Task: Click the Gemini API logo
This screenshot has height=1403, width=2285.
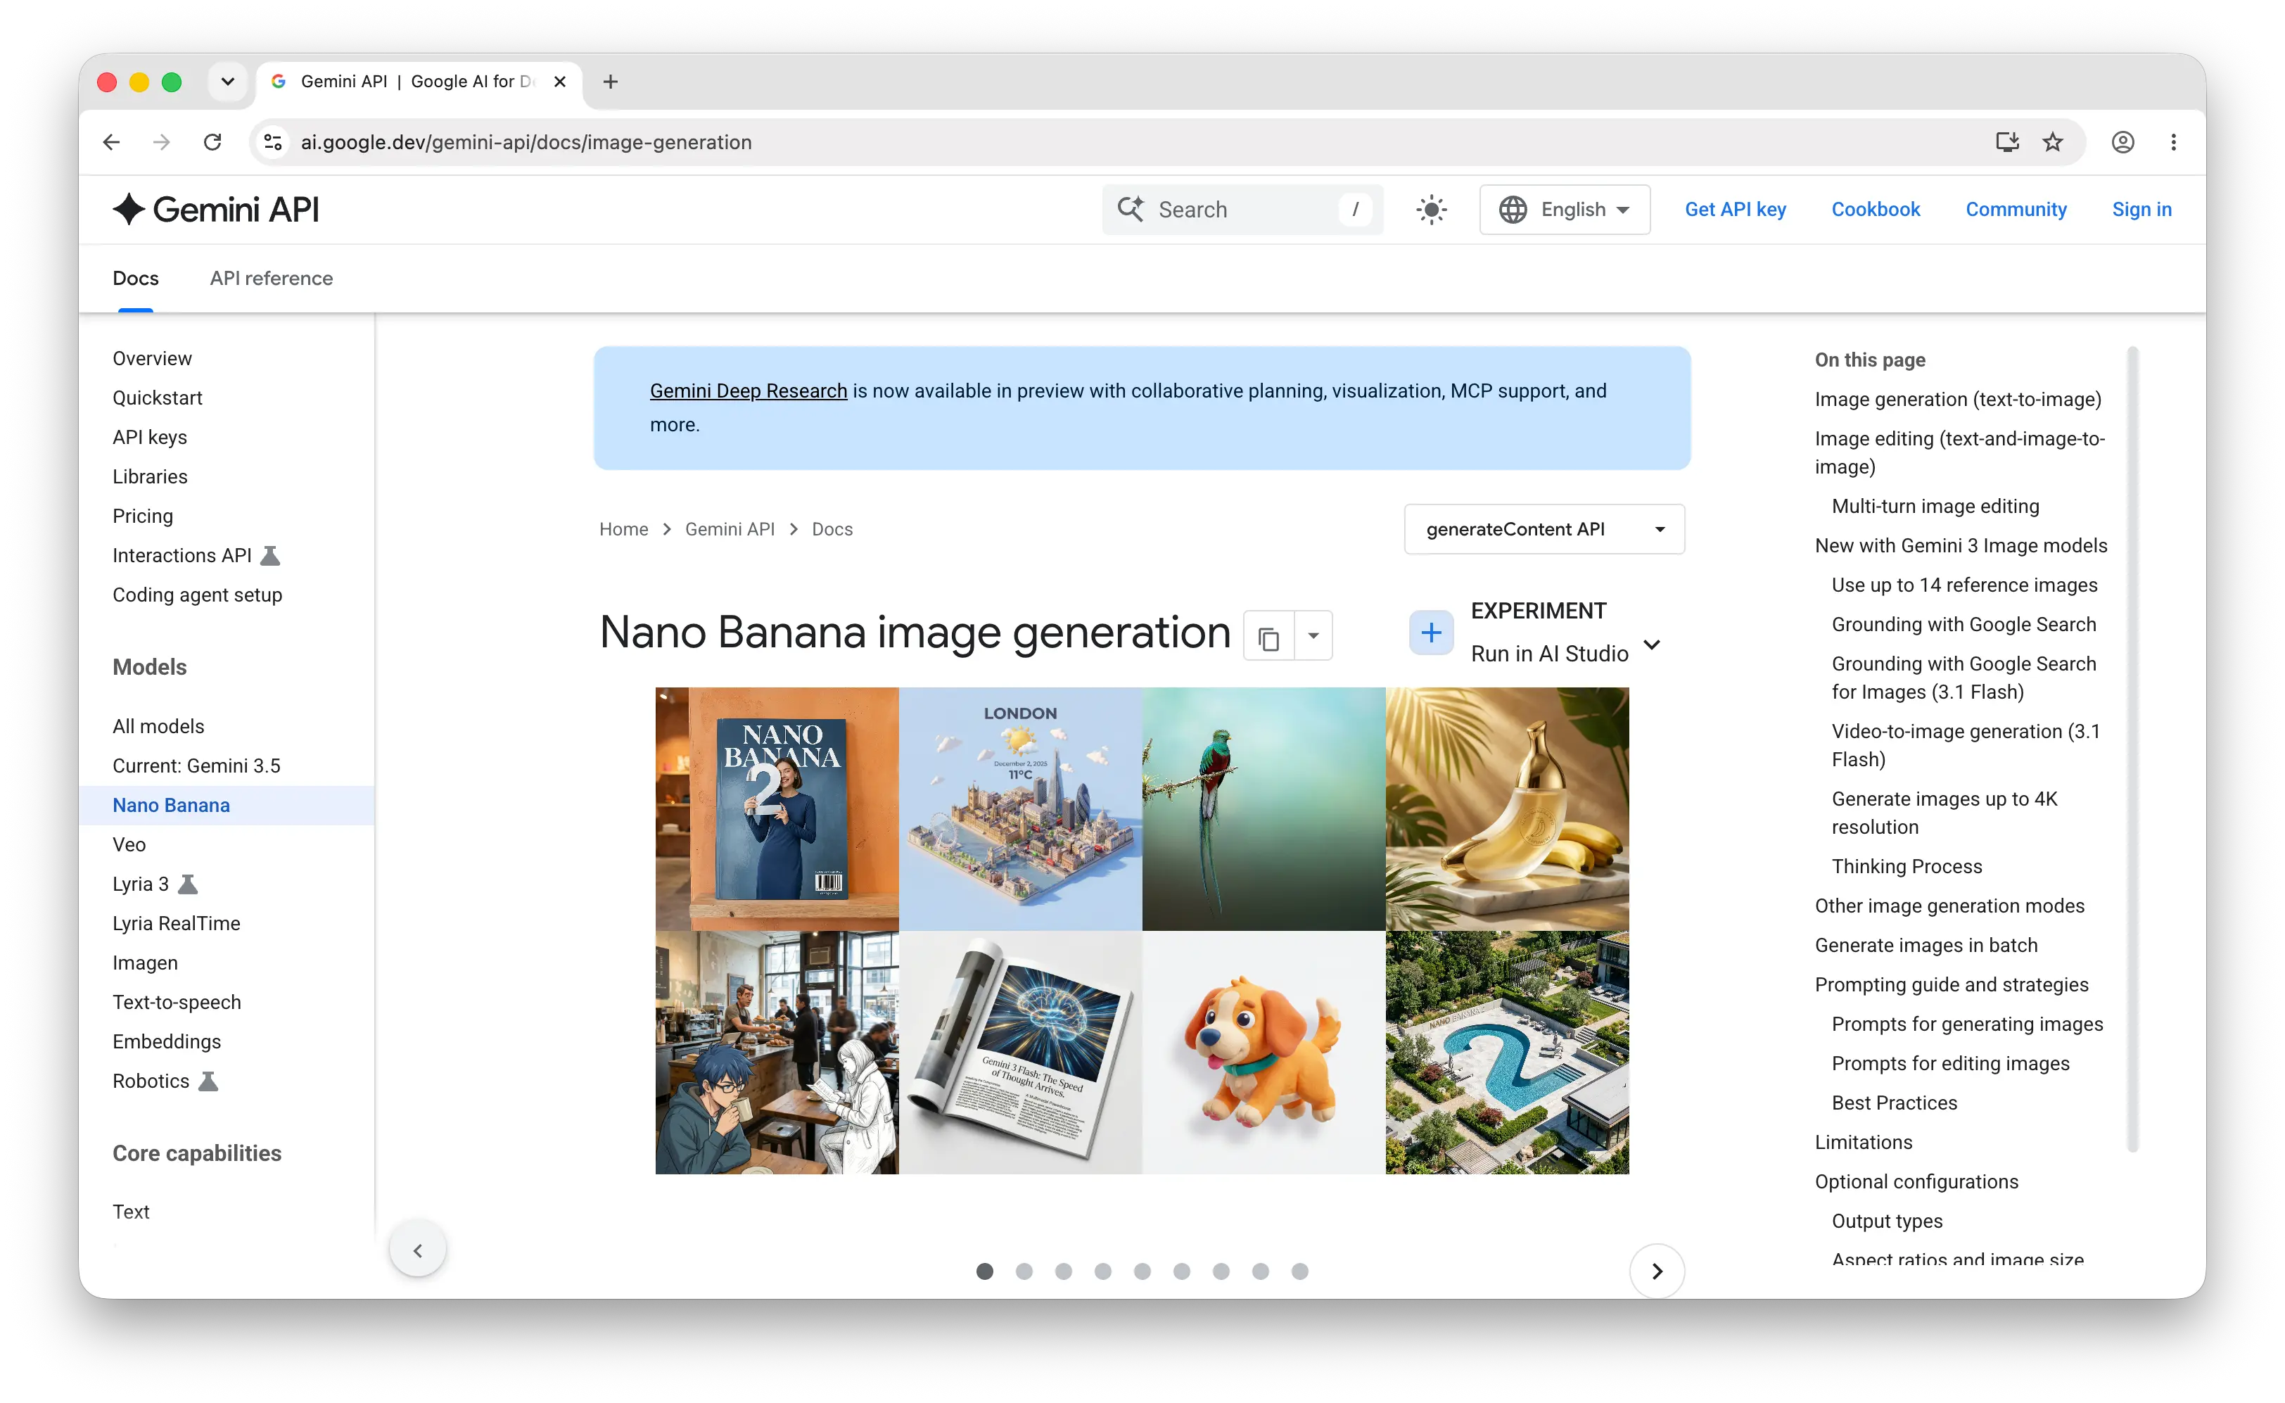Action: pyautogui.click(x=216, y=210)
